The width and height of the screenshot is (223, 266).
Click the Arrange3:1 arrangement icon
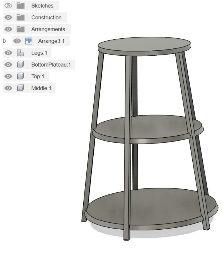point(29,41)
